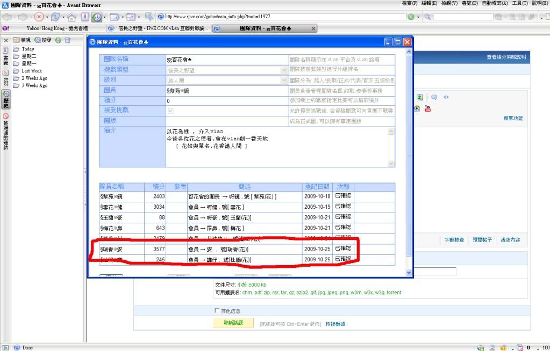550x351 pixels.
Task: Click the code brackets icon in the editor
Action: tap(446, 97)
